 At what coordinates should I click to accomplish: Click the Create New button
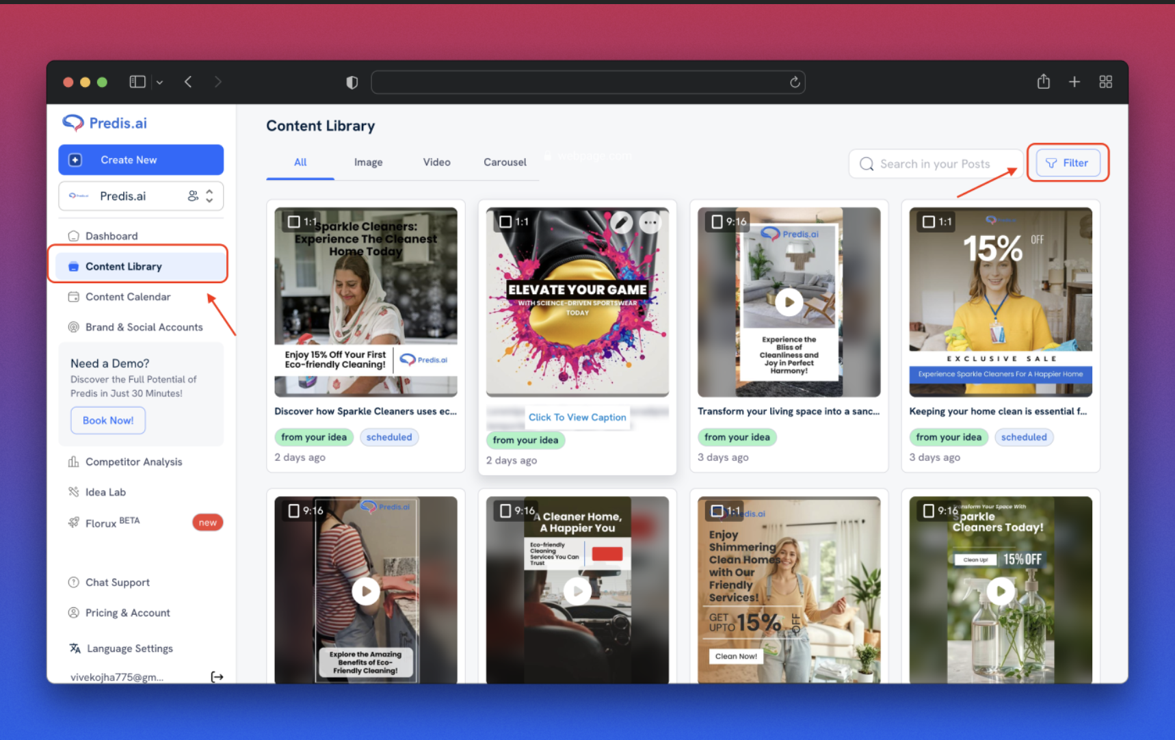click(141, 159)
